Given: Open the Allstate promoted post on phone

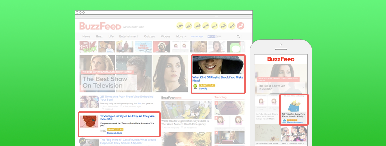Looking at the screenshot, I should [294, 109].
